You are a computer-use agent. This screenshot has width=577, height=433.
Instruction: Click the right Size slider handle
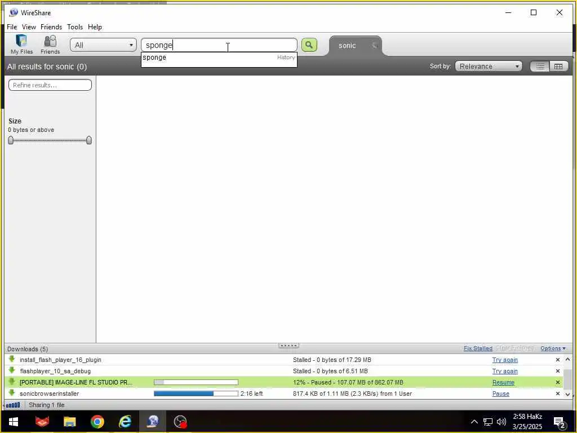click(x=88, y=140)
